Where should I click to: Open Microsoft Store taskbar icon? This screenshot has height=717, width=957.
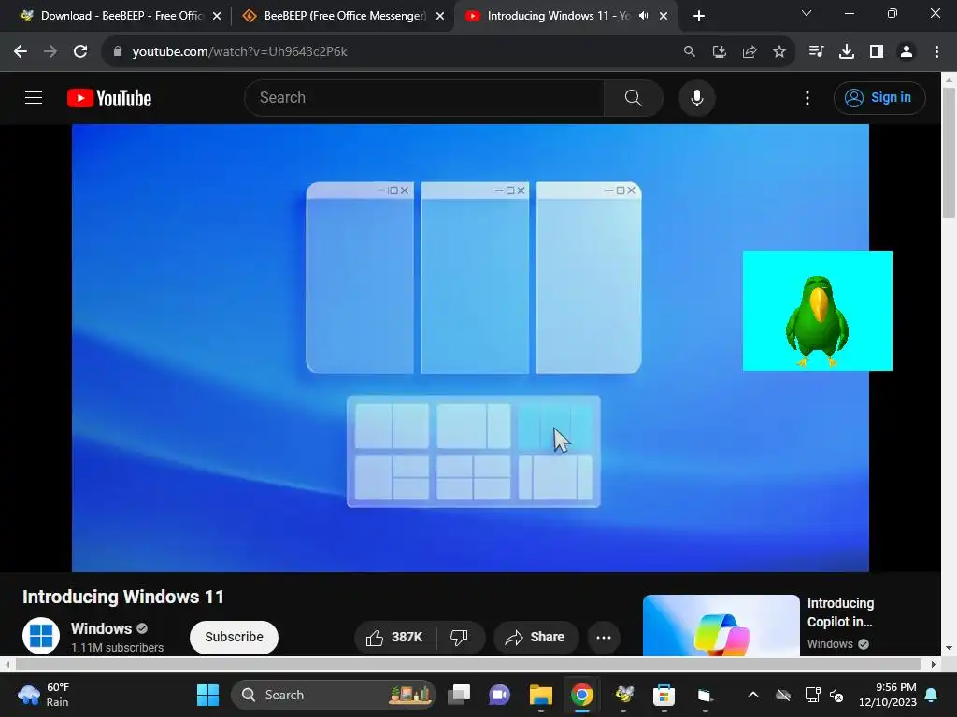[664, 695]
